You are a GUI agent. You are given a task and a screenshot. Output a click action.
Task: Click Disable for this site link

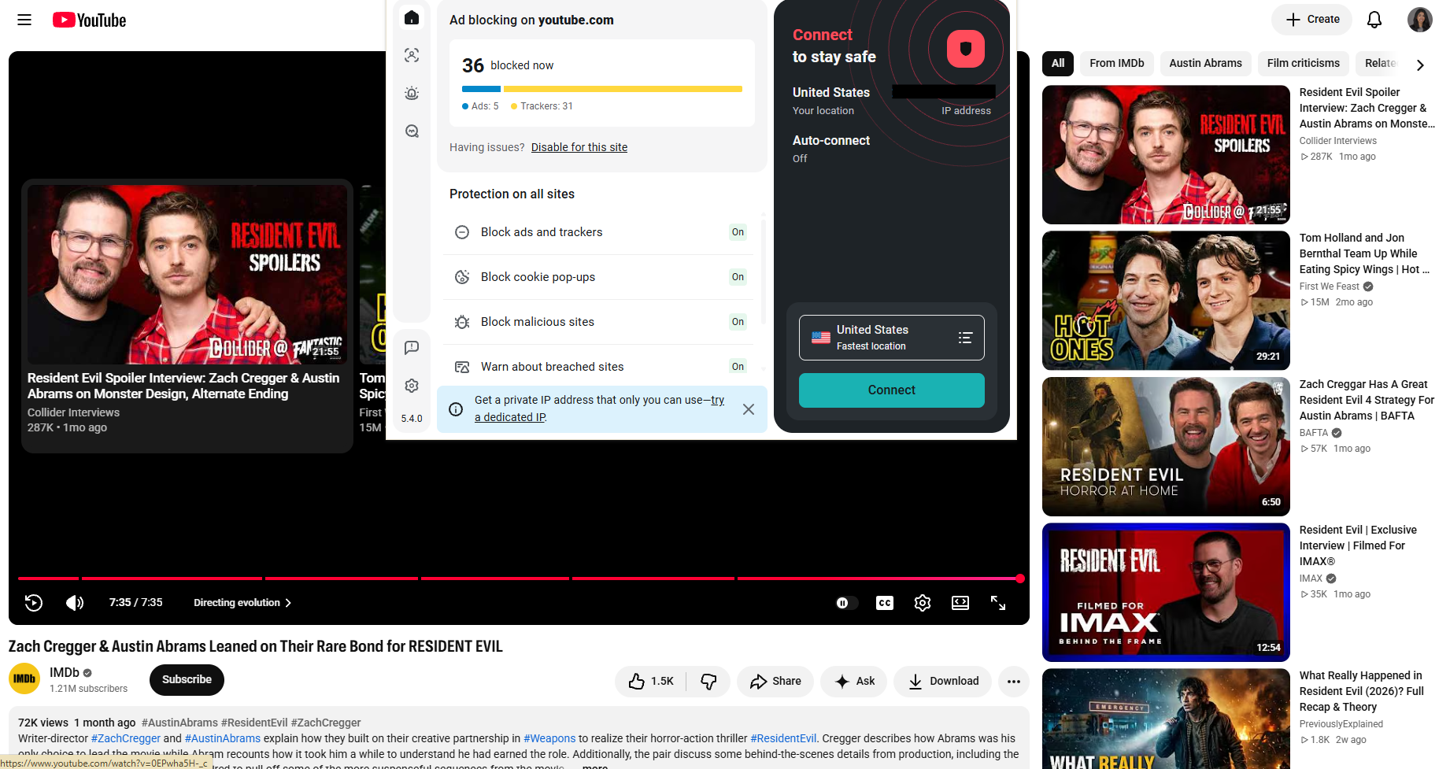tap(579, 147)
